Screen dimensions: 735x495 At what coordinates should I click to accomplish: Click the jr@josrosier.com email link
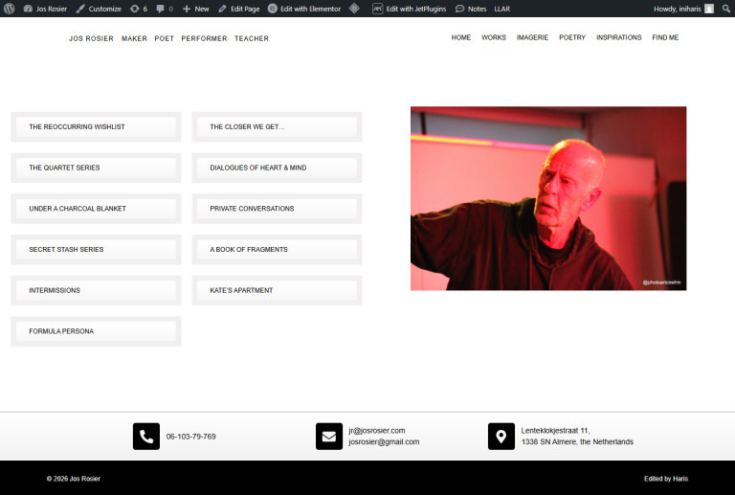(377, 431)
